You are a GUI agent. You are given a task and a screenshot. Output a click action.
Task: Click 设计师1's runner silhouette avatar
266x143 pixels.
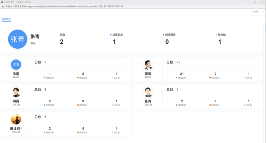pyautogui.click(x=16, y=119)
